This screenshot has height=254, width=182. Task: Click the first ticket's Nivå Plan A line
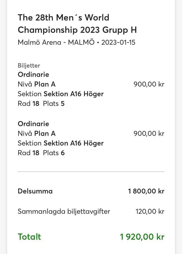[x=37, y=84]
